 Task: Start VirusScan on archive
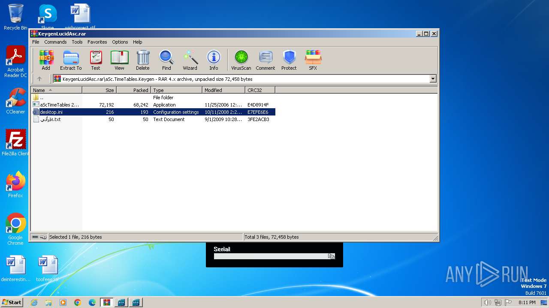tap(241, 60)
